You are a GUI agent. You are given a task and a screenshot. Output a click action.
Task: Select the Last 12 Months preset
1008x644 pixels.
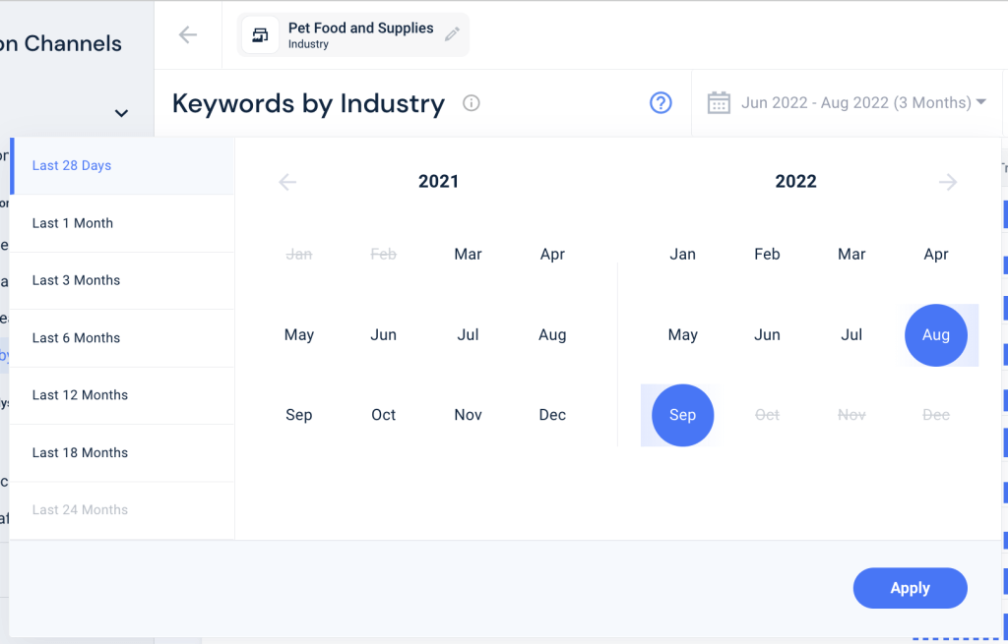(x=80, y=394)
